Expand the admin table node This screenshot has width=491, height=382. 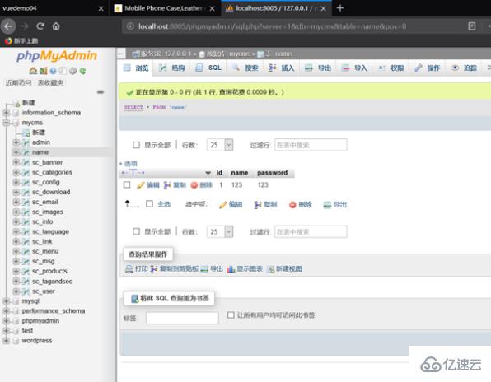click(16, 142)
